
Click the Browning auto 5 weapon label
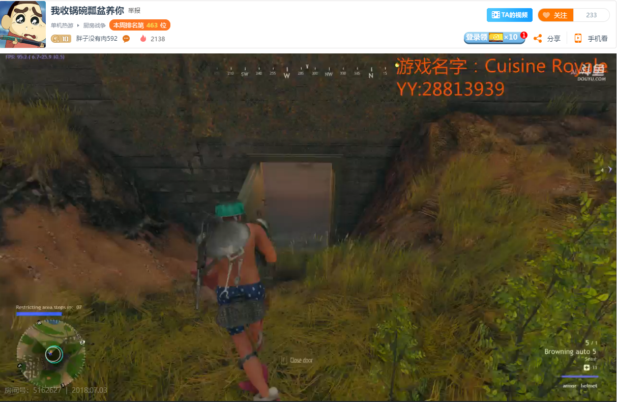(570, 352)
